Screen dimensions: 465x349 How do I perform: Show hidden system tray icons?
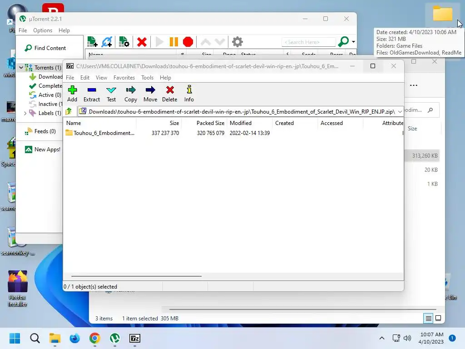382,338
